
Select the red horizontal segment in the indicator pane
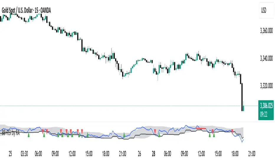pos(200,128)
